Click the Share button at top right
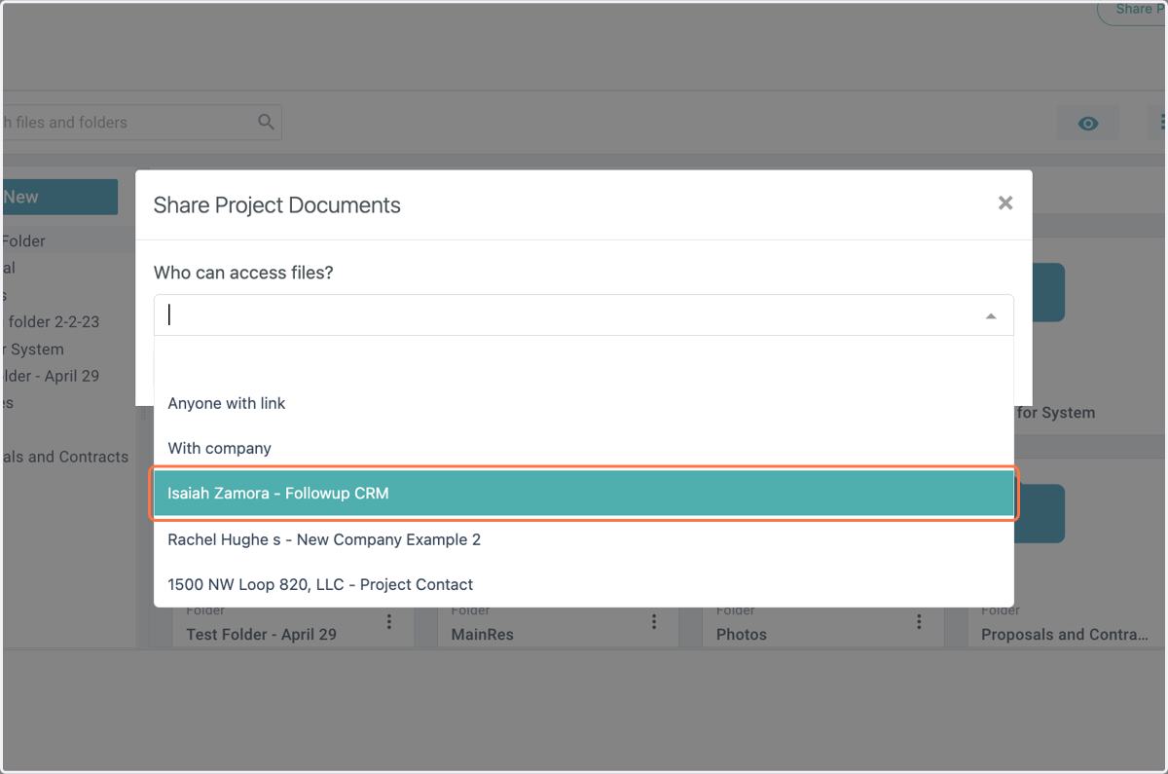Image resolution: width=1168 pixels, height=774 pixels. pyautogui.click(x=1134, y=10)
